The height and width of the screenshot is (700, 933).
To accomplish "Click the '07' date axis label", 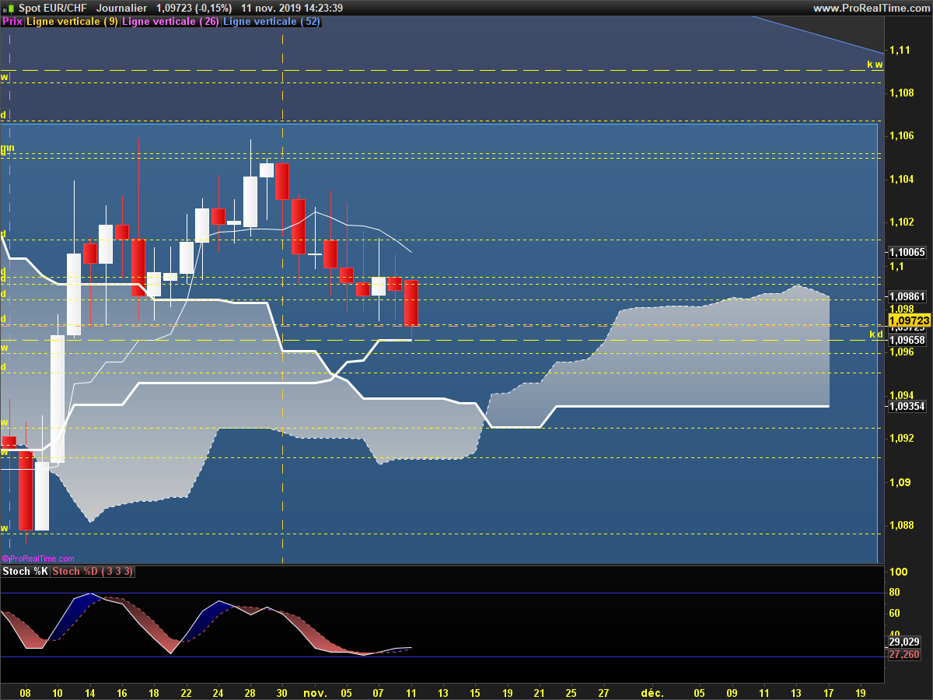I will pyautogui.click(x=379, y=692).
